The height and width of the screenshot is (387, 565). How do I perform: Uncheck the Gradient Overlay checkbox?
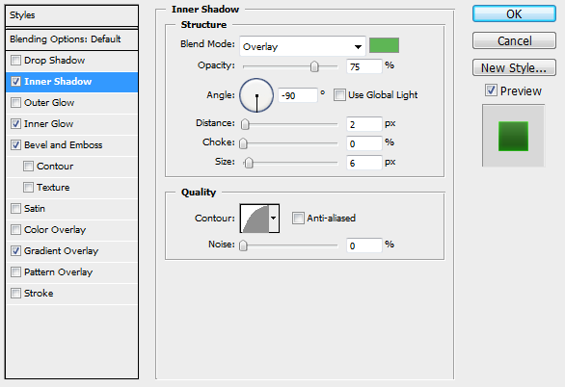pos(15,250)
